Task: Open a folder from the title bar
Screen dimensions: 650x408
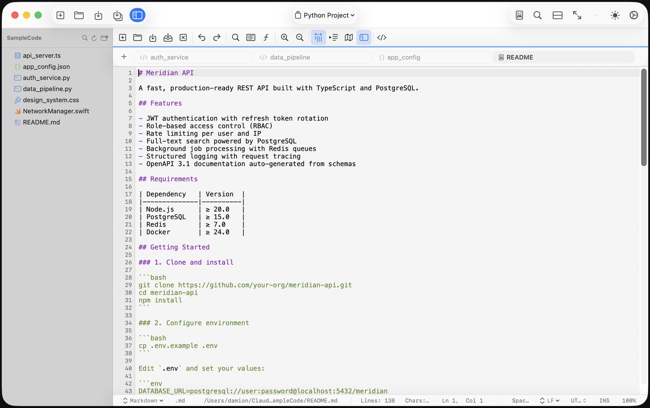Action: (79, 15)
